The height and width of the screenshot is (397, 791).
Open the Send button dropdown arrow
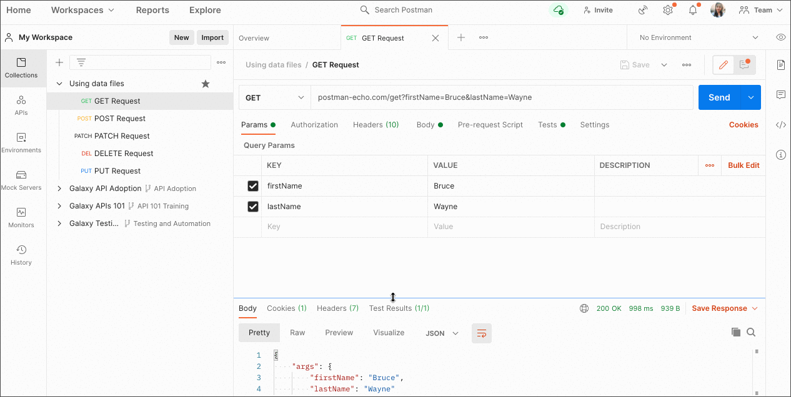(x=751, y=97)
